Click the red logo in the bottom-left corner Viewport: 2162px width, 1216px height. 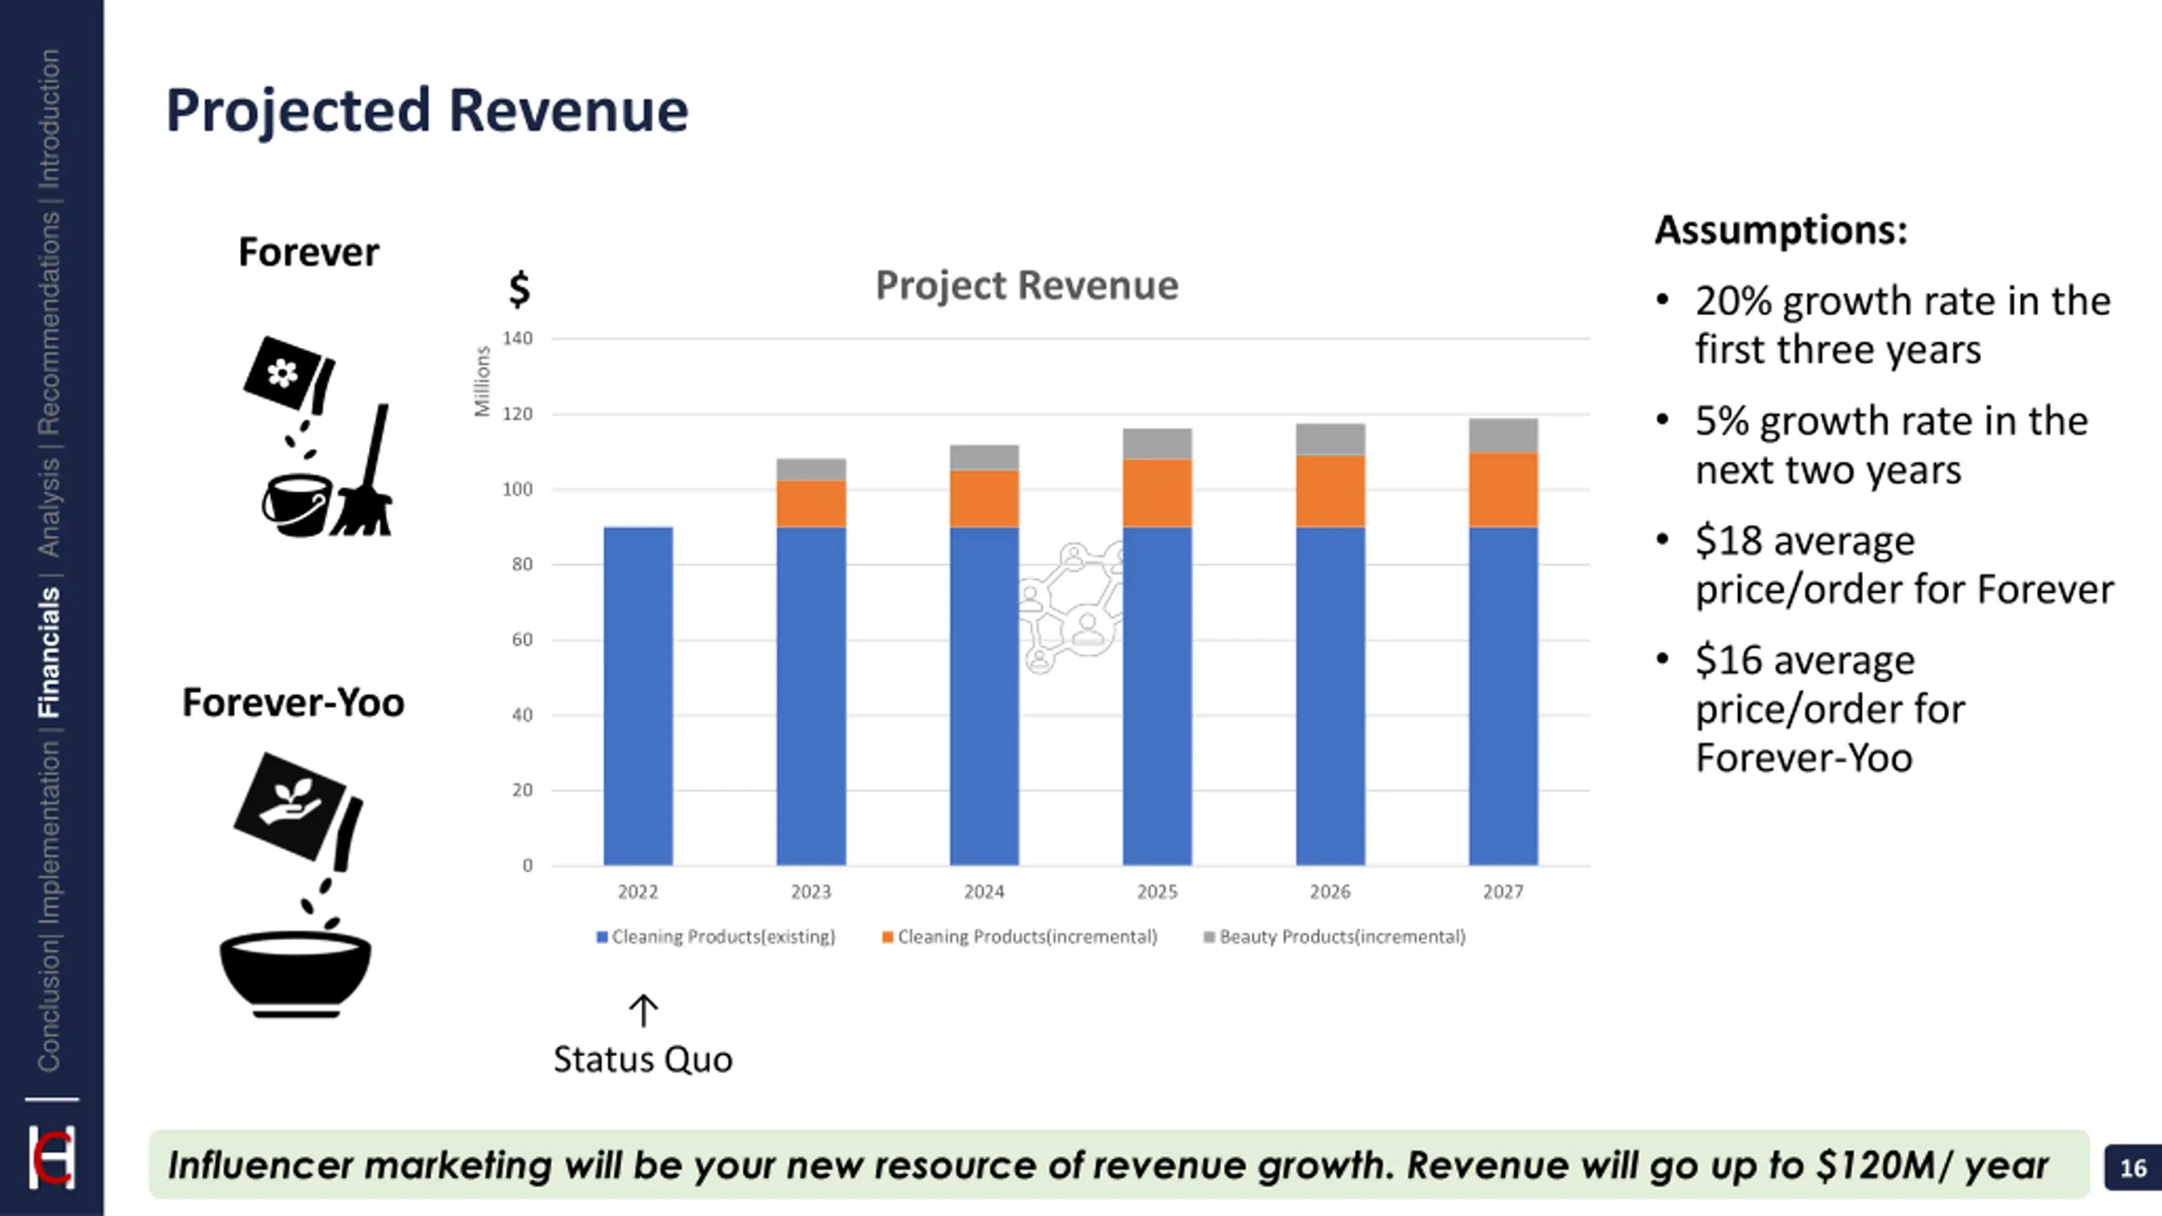pyautogui.click(x=52, y=1157)
